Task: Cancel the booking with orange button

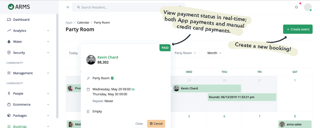Action: pos(156,123)
